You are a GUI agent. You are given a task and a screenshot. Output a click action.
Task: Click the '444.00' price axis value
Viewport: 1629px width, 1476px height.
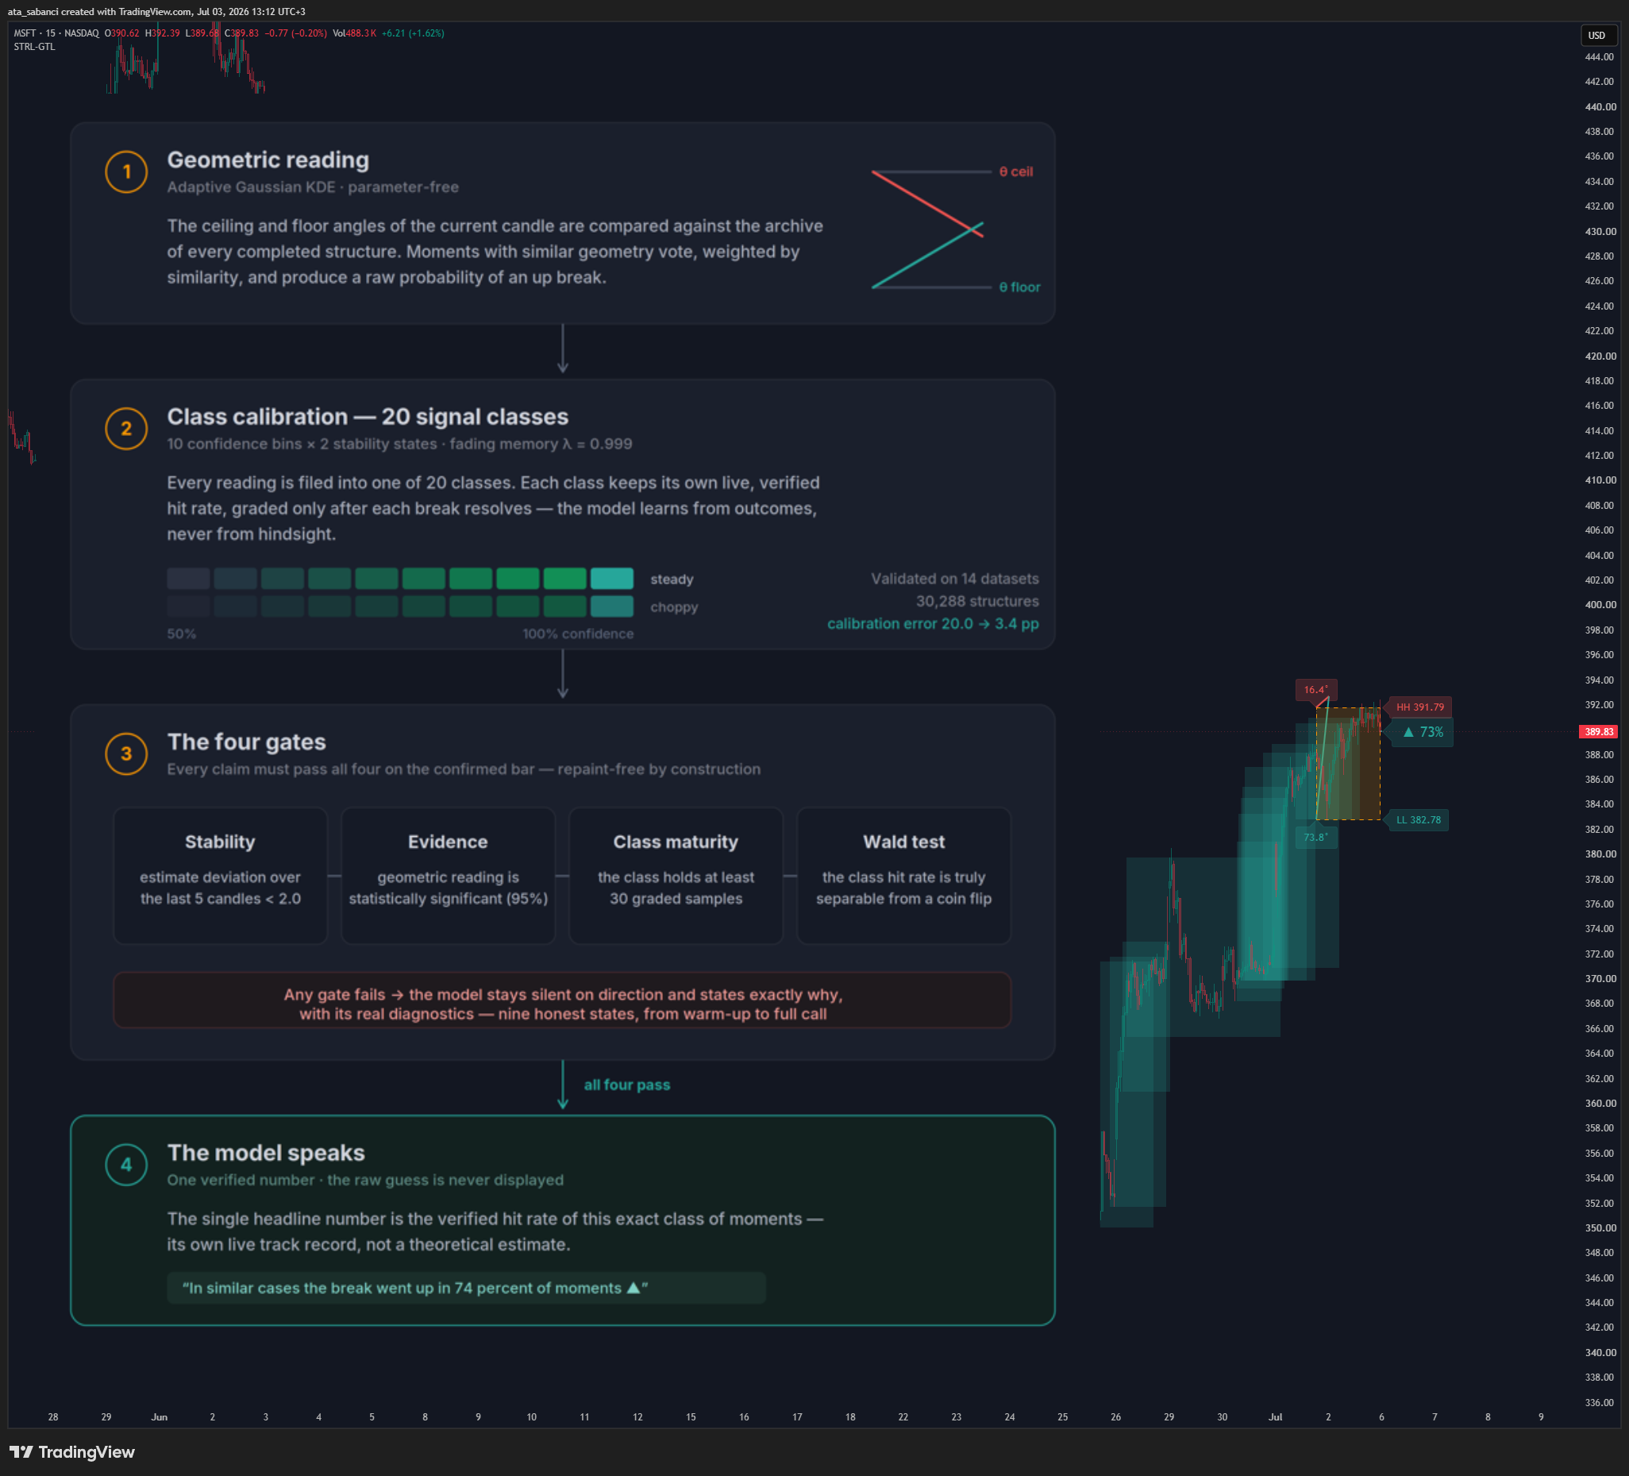[x=1600, y=56]
